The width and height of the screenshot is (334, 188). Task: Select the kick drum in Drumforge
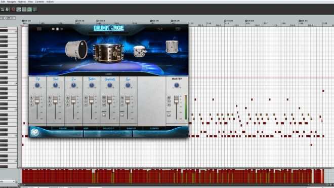(76, 50)
